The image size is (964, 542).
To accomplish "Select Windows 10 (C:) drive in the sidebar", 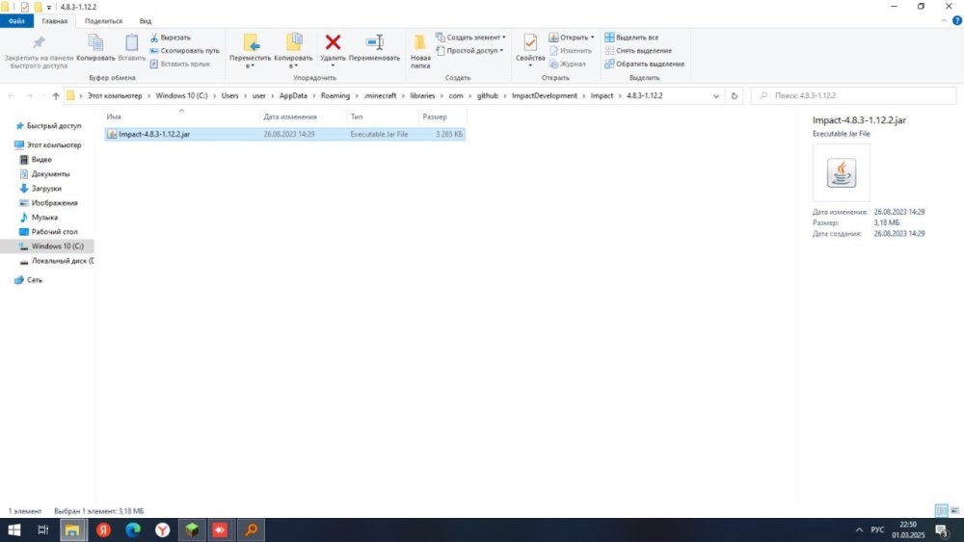I will click(x=46, y=246).
